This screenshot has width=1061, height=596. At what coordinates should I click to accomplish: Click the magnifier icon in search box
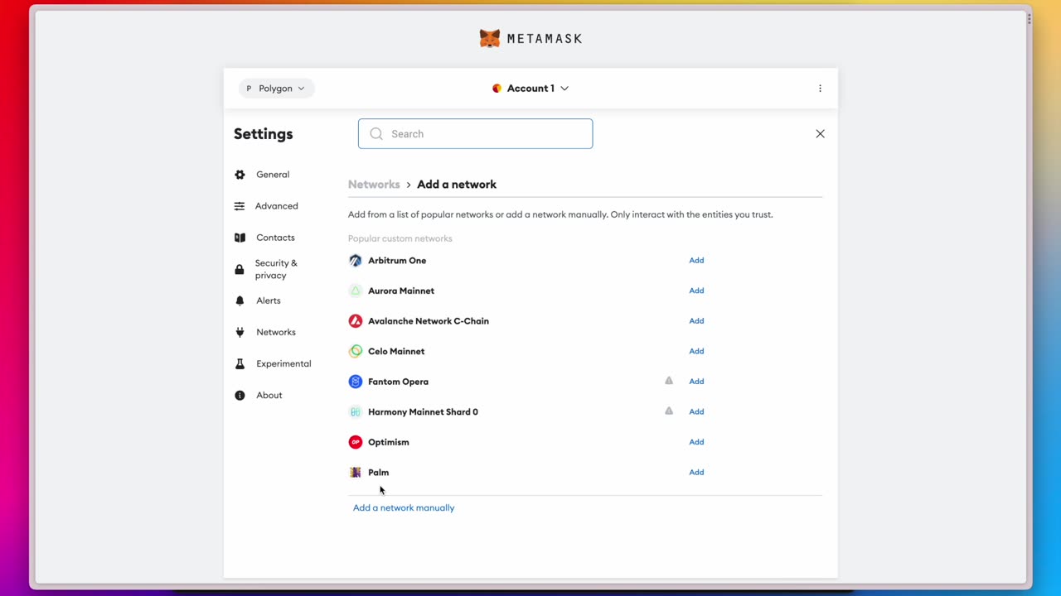click(x=376, y=134)
